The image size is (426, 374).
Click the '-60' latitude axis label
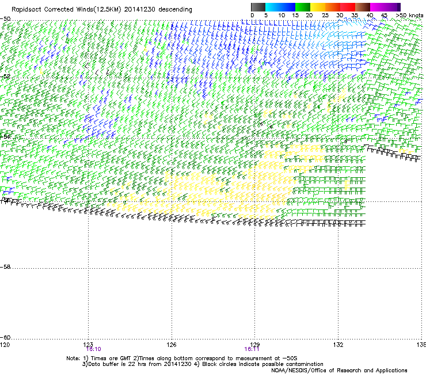pos(5,337)
